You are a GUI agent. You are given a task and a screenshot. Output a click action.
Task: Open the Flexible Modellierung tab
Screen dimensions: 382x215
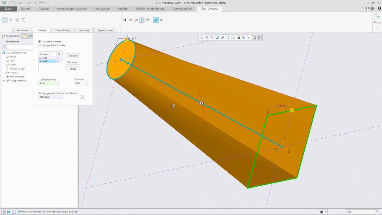[x=150, y=9]
